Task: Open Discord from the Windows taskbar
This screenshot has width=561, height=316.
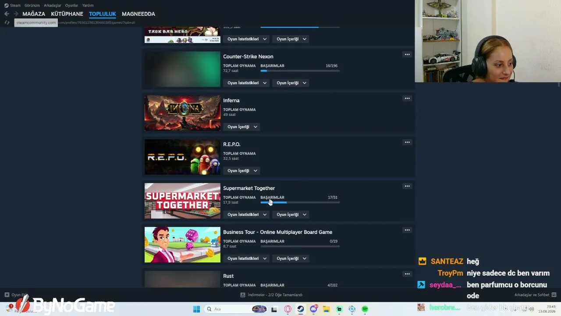Action: click(x=313, y=309)
